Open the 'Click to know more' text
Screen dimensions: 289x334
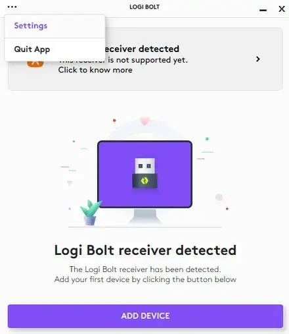(95, 70)
